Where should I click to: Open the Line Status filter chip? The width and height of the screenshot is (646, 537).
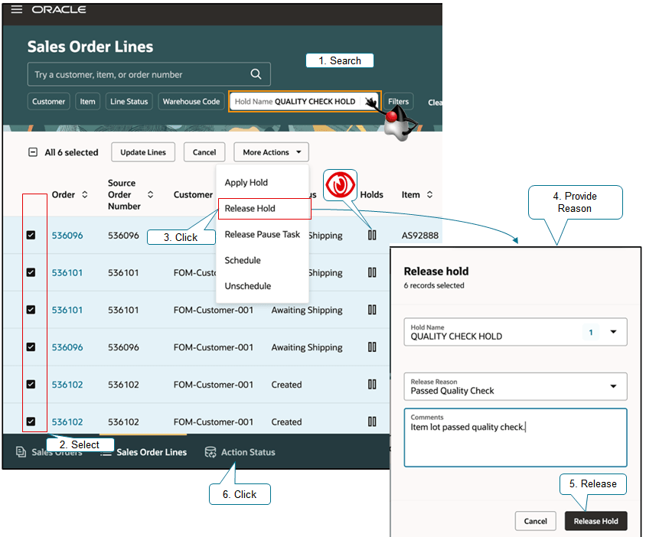tap(129, 101)
